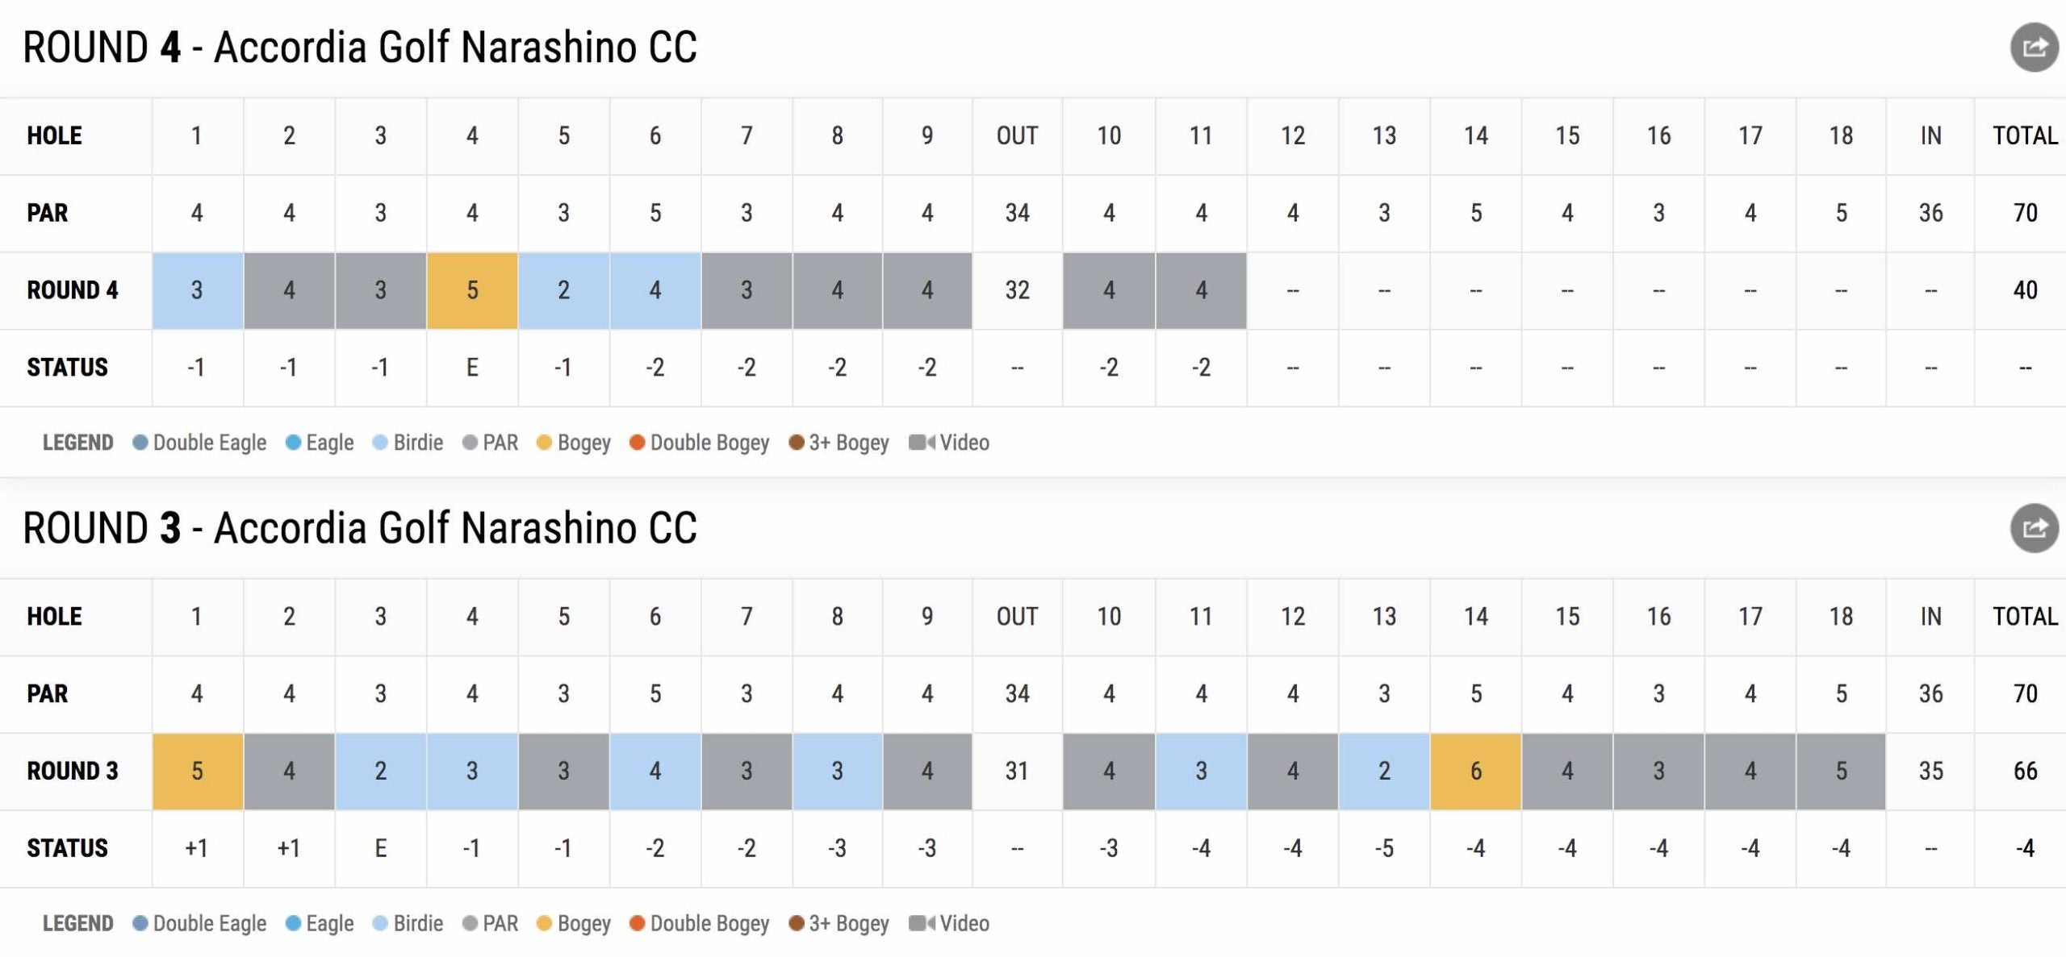Click the Birdie dot in Round 4 legend
The height and width of the screenshot is (957, 2066).
(x=380, y=443)
